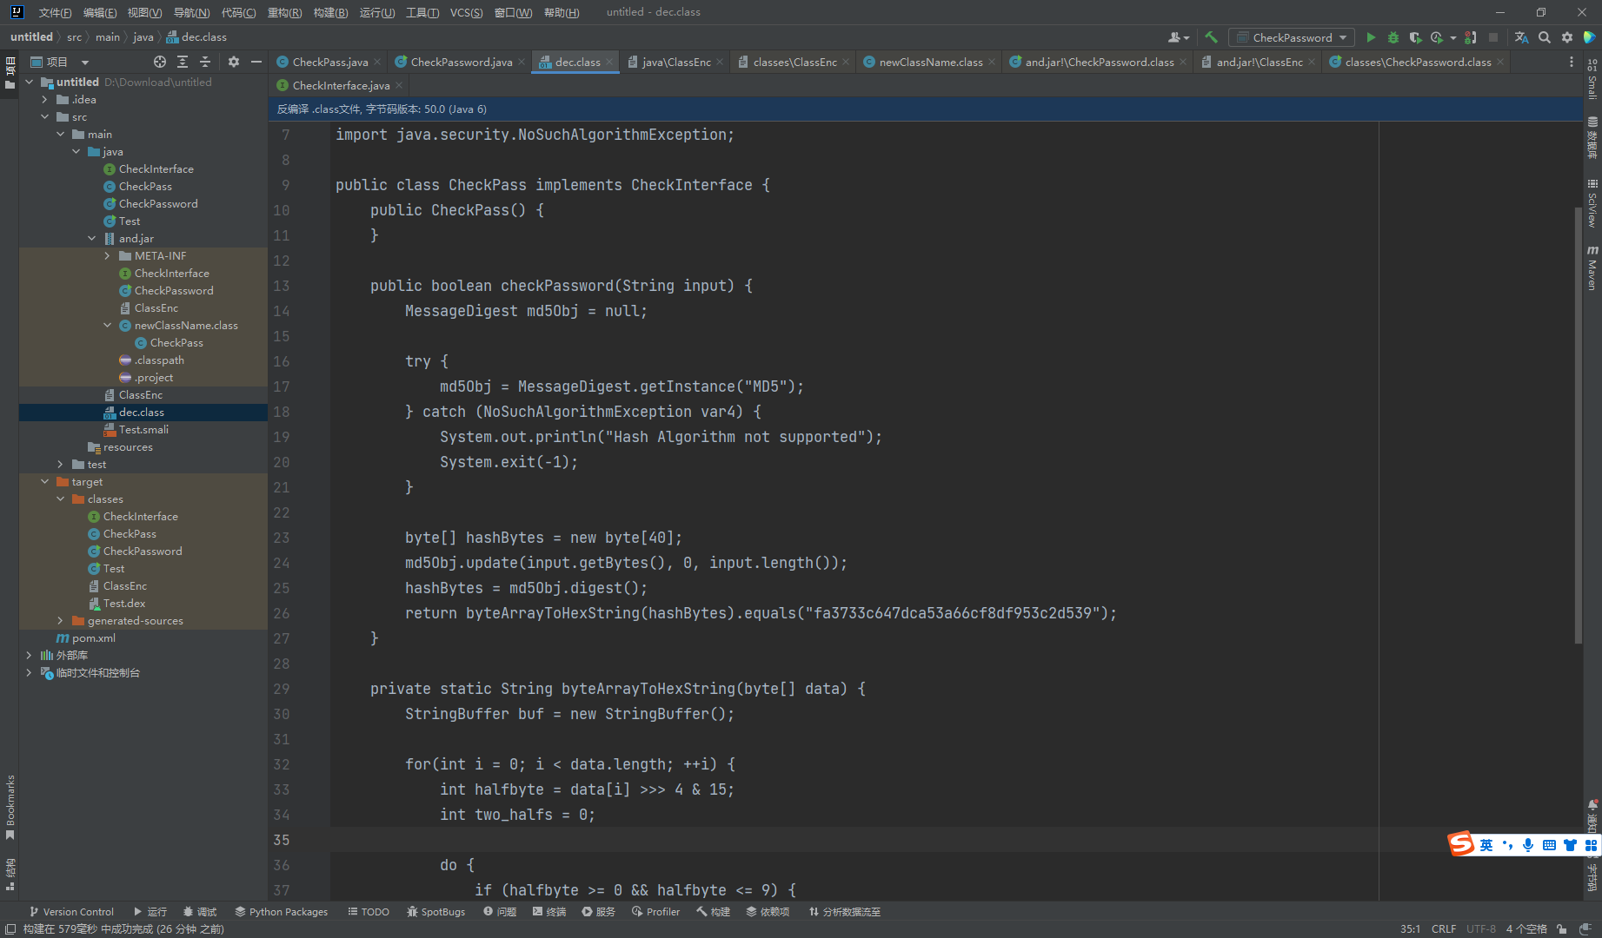The image size is (1602, 938).
Task: Close the dec.class tab
Action: coord(609,62)
